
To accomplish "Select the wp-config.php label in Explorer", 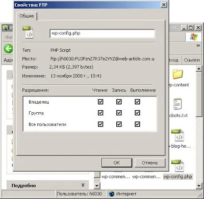I will [177, 177].
